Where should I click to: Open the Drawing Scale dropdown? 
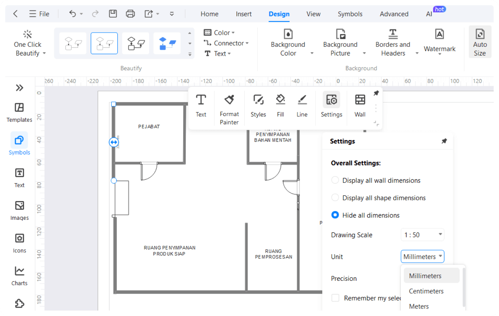pyautogui.click(x=423, y=235)
